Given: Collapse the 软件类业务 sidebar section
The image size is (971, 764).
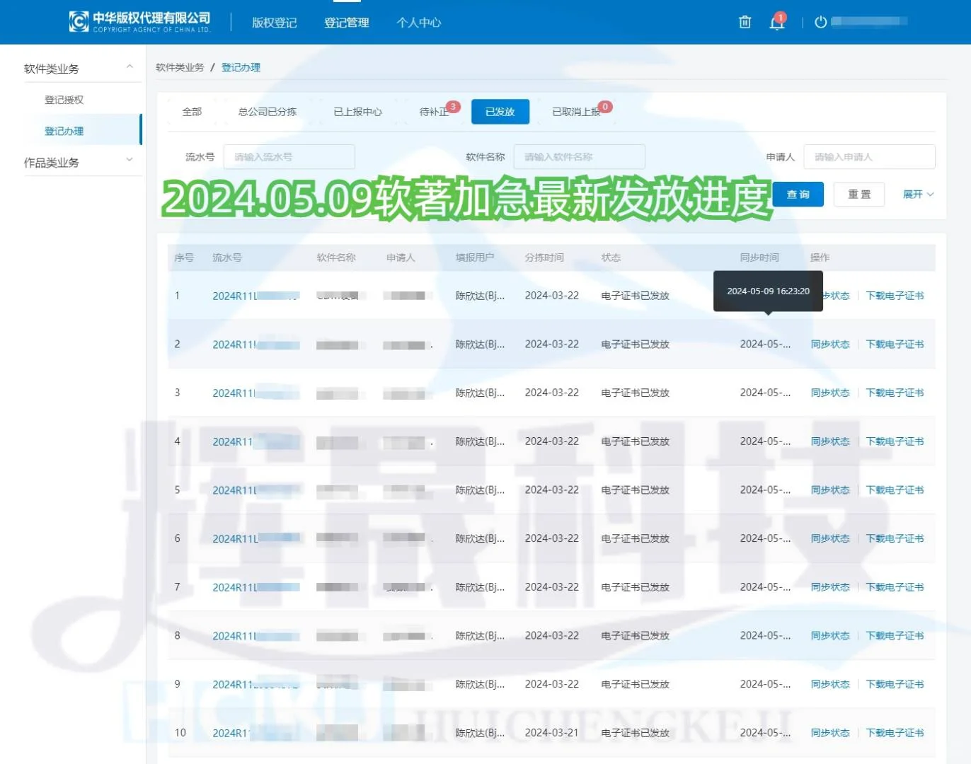Looking at the screenshot, I should [130, 67].
